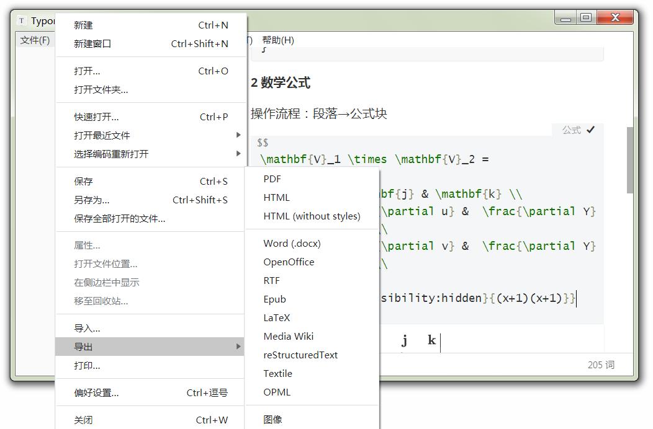Choose 图像 image export option
Image resolution: width=653 pixels, height=429 pixels.
tap(274, 418)
